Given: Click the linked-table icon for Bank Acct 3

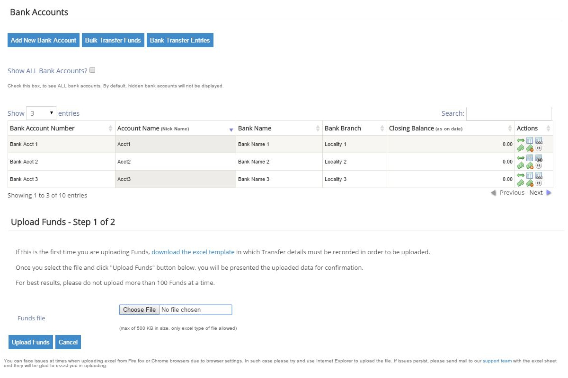Looking at the screenshot, I should click(539, 176).
